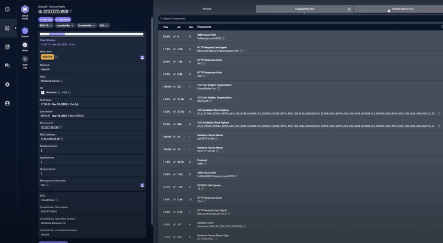Click the info icon beside Microsoft-Delivery-Optimization user agent

pos(241,51)
